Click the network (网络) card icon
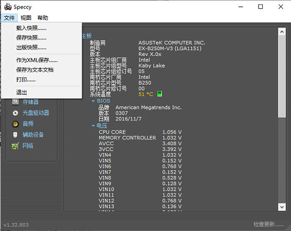 tap(15, 146)
